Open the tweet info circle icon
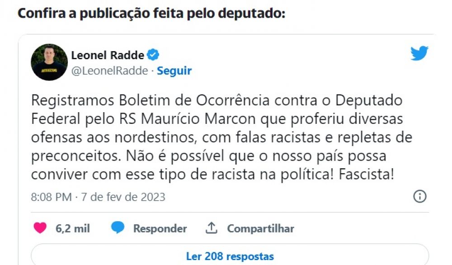Viewport: 452px width, 265px height. 420,196
